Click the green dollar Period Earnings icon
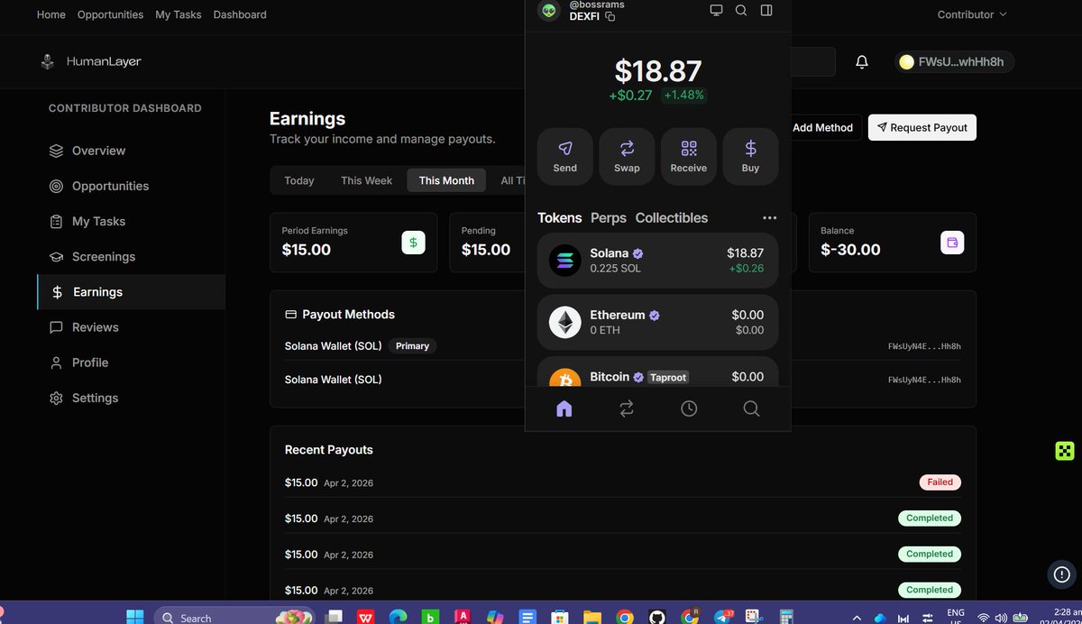Screen dimensions: 1082x624 tap(413, 242)
